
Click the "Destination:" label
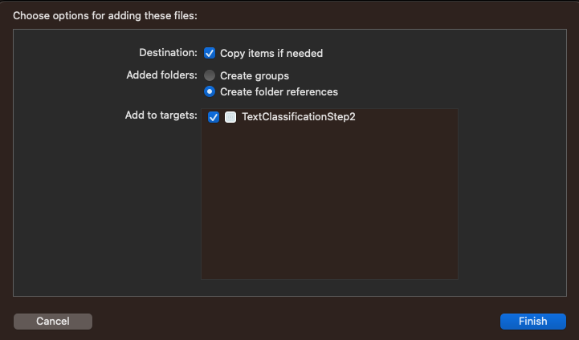coord(168,53)
